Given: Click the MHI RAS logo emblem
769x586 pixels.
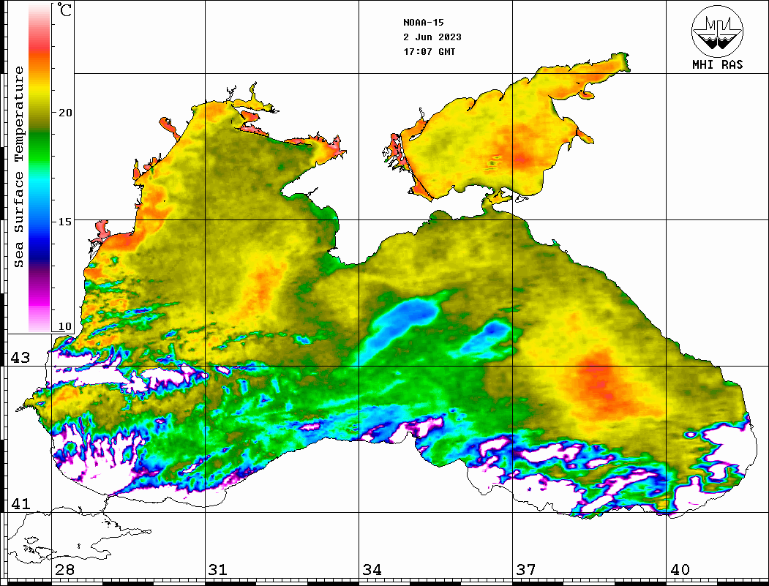Looking at the screenshot, I should pyautogui.click(x=718, y=31).
